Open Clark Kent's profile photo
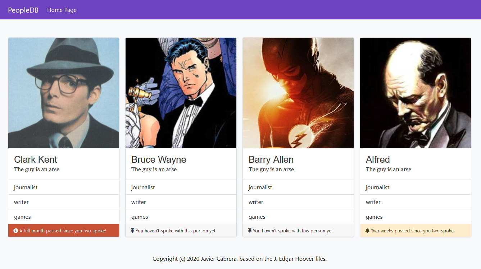 pyautogui.click(x=64, y=93)
